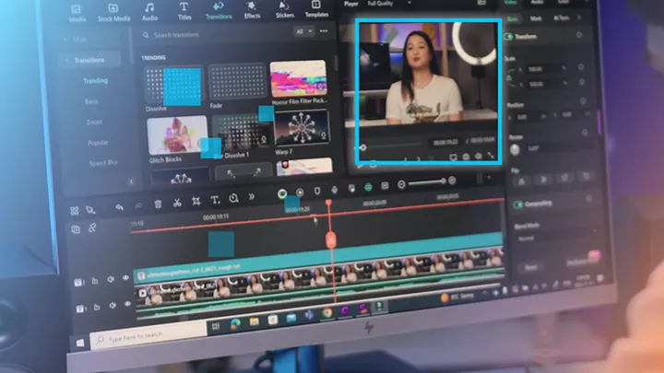Viewport: 664px width, 373px height.
Task: Click the Search transitions field
Action: (214, 34)
